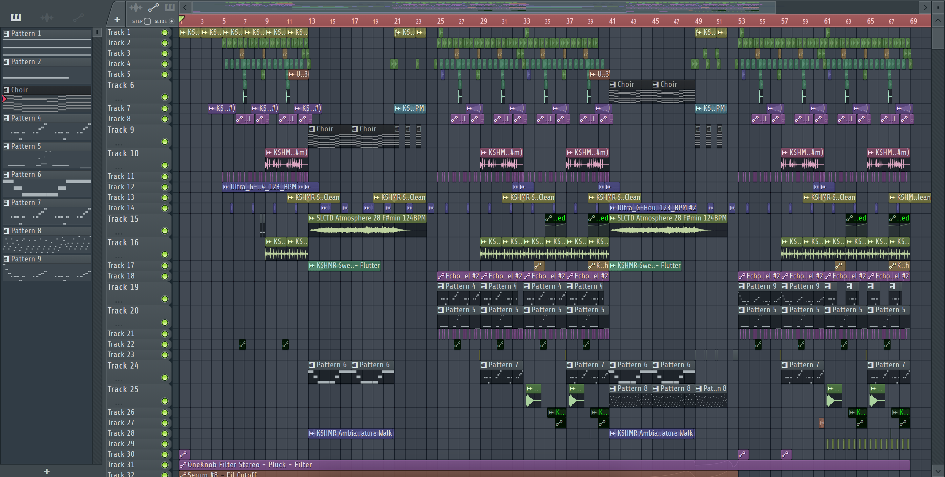Jump to bar 57 on the timeline
The height and width of the screenshot is (477, 945).
784,21
